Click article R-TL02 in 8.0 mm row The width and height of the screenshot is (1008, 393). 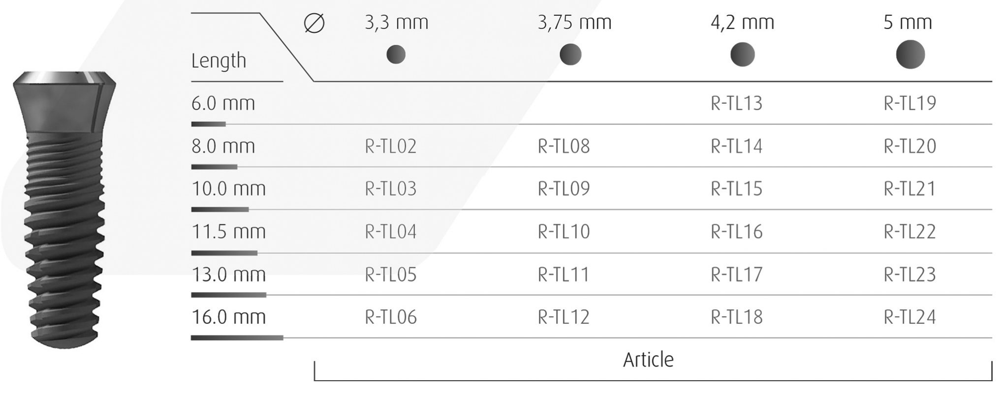click(x=391, y=146)
